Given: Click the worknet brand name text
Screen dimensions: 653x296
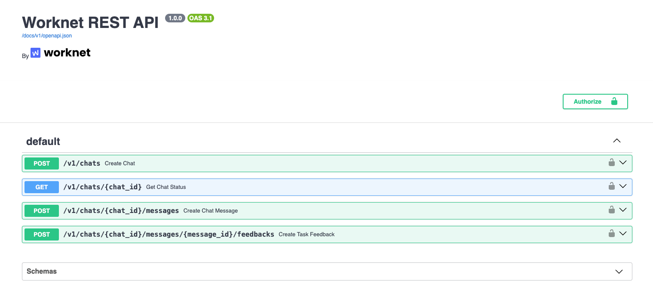Looking at the screenshot, I should [67, 52].
